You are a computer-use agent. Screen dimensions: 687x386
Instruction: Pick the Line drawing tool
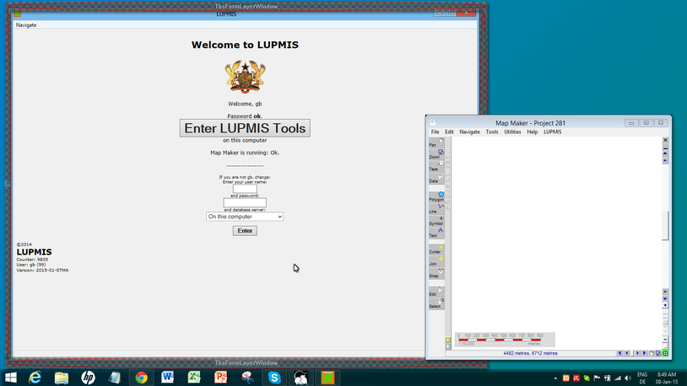coord(436,209)
